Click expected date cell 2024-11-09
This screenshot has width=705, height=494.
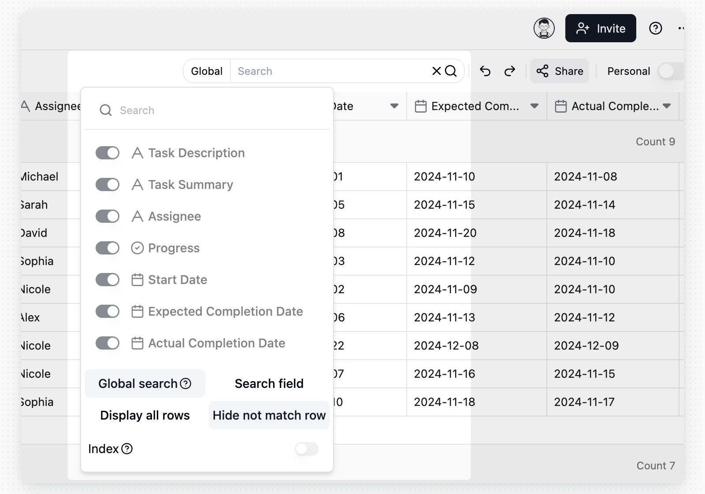476,289
